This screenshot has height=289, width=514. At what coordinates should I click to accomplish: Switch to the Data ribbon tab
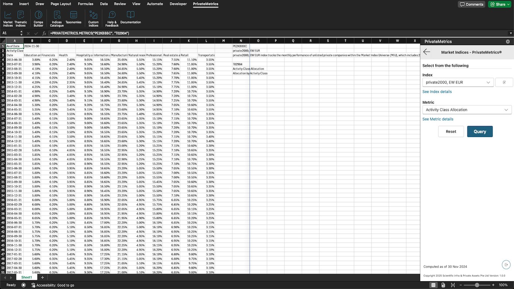(104, 4)
